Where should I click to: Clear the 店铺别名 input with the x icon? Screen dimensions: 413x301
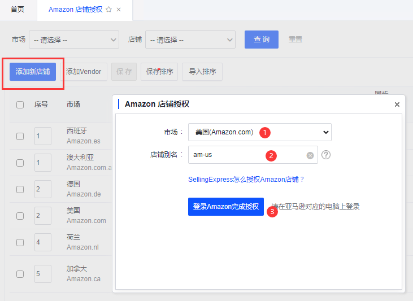(310, 156)
